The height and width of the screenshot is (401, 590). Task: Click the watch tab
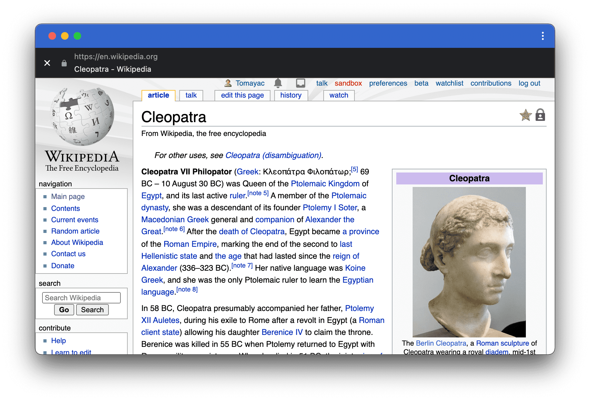[339, 95]
